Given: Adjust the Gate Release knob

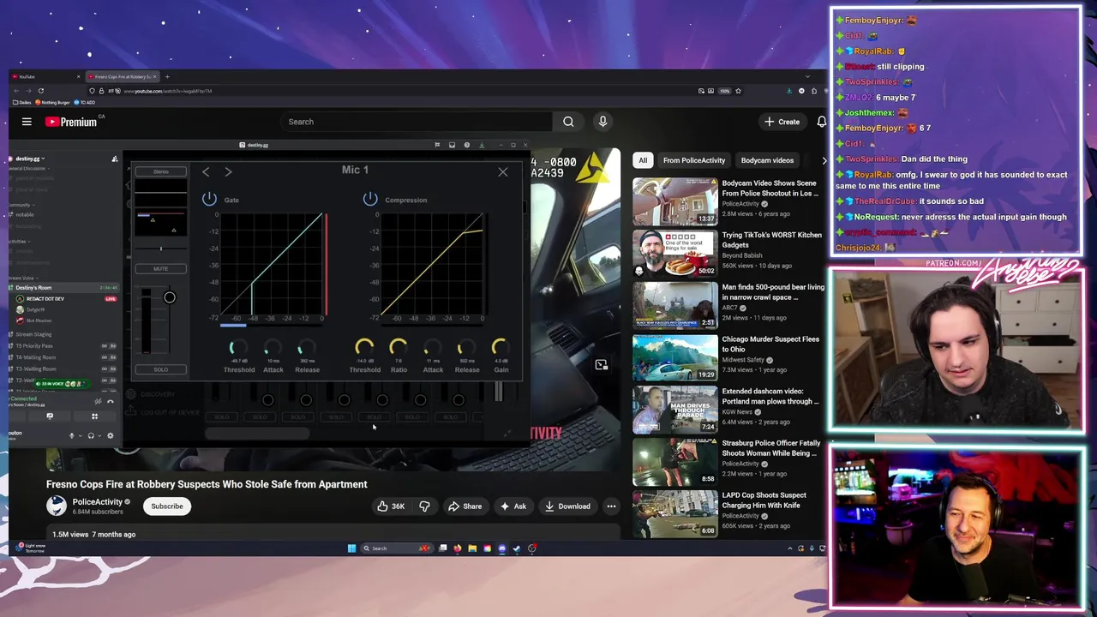Looking at the screenshot, I should pyautogui.click(x=306, y=348).
